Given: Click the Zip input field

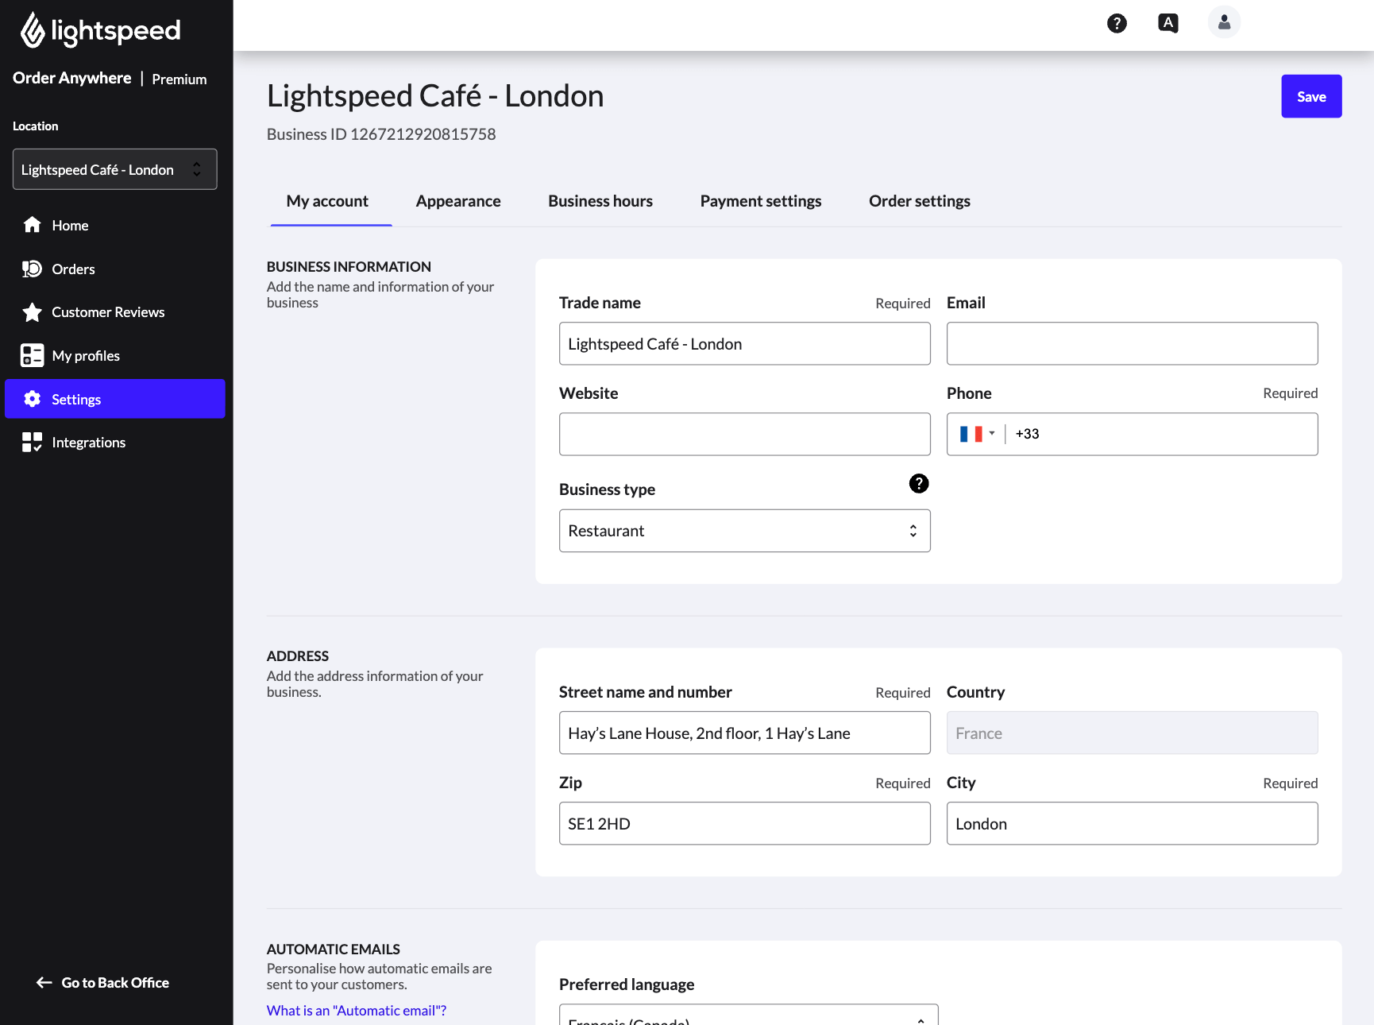Looking at the screenshot, I should (x=745, y=823).
